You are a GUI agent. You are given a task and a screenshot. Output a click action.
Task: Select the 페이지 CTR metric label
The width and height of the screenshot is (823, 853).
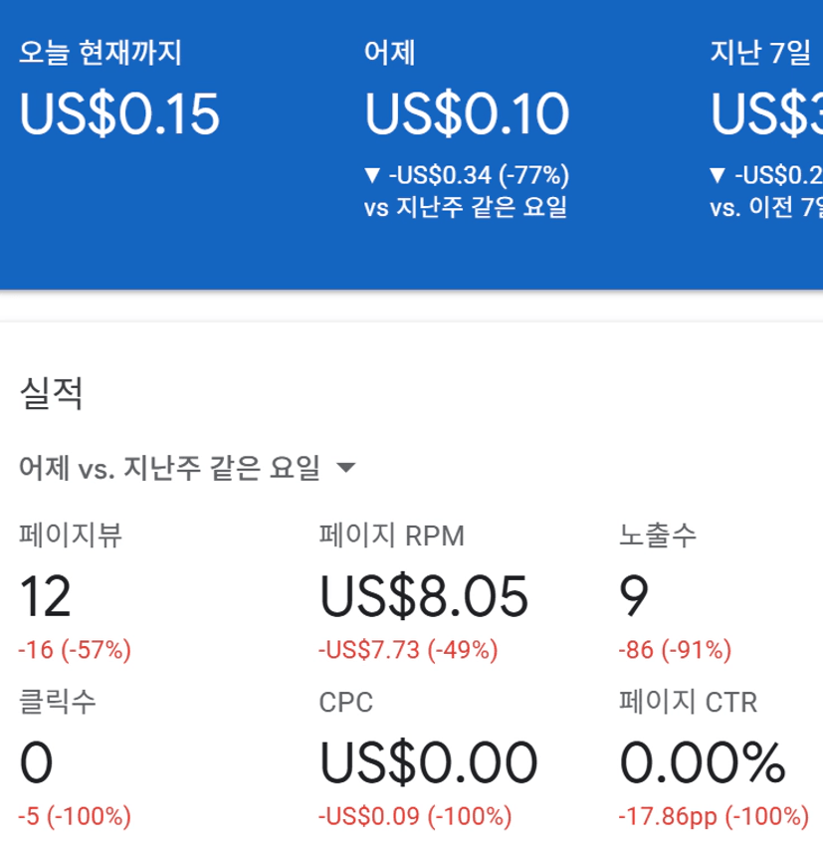(x=688, y=703)
